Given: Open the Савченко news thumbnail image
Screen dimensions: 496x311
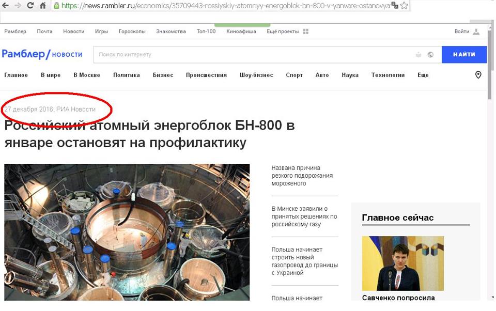Looking at the screenshot, I should click(x=402, y=263).
